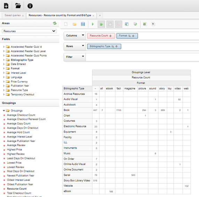This screenshot has width=199, height=197.
Task: Toggle automatic execution (double green arrow) button
Action: [x=101, y=24]
